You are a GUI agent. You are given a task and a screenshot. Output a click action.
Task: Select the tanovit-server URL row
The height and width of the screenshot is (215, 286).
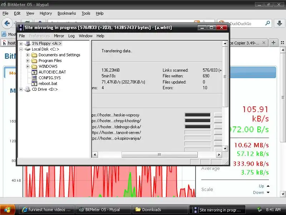click(x=117, y=133)
